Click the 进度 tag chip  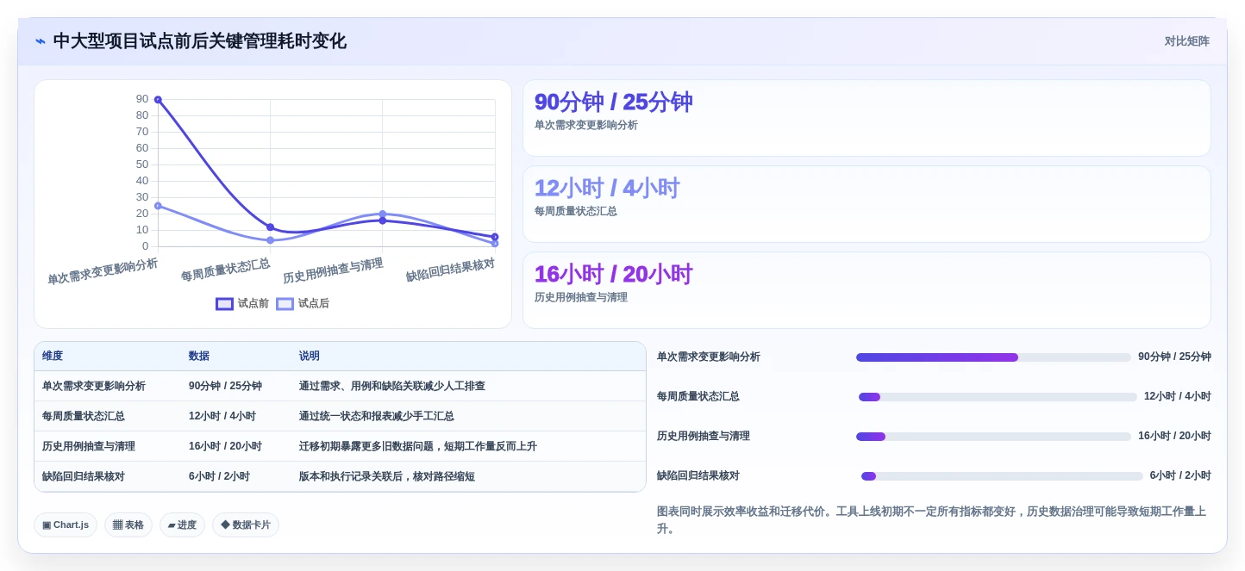tap(182, 524)
